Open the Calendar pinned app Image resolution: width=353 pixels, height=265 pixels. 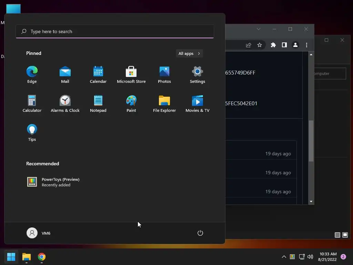[x=98, y=75]
